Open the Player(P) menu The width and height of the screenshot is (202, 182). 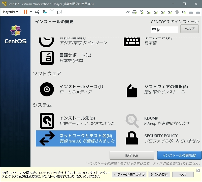pyautogui.click(x=10, y=12)
